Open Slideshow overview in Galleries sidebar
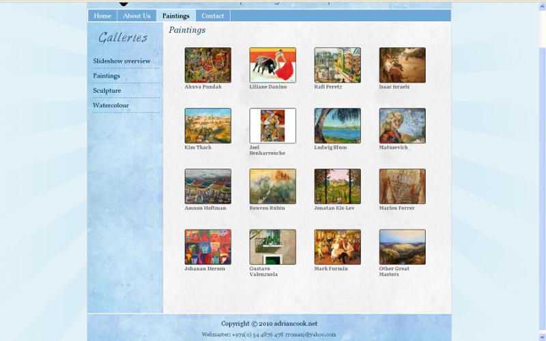Screen dimensions: 546x341 pyautogui.click(x=121, y=61)
